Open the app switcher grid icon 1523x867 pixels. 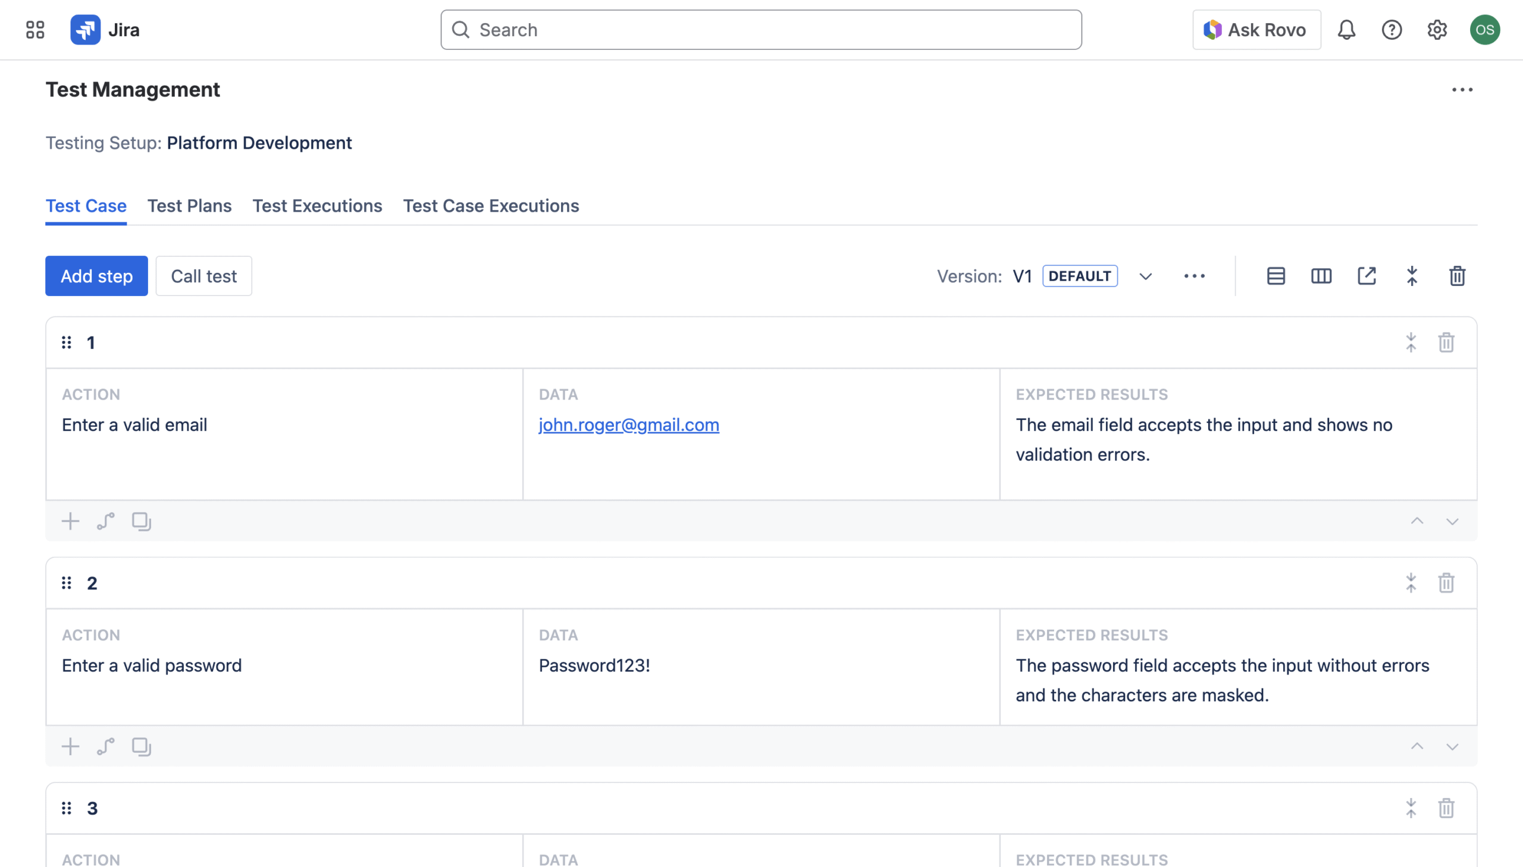[35, 30]
